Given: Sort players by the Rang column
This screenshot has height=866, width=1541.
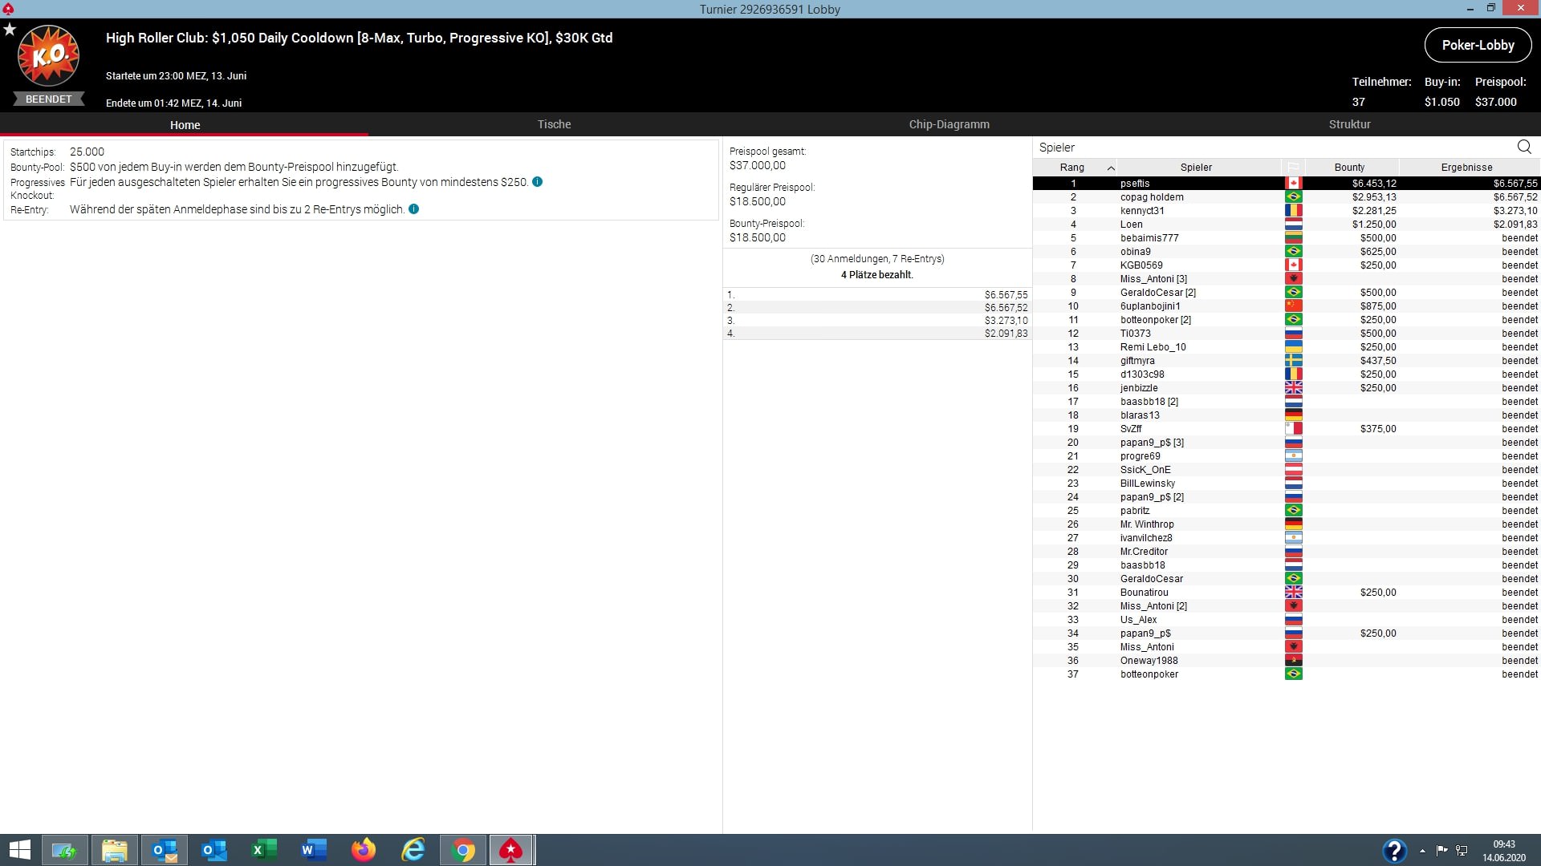Looking at the screenshot, I should [x=1072, y=168].
